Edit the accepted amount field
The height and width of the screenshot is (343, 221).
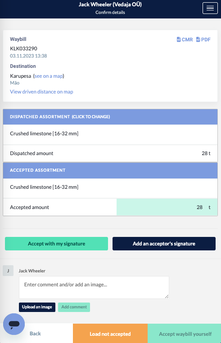tap(167, 207)
